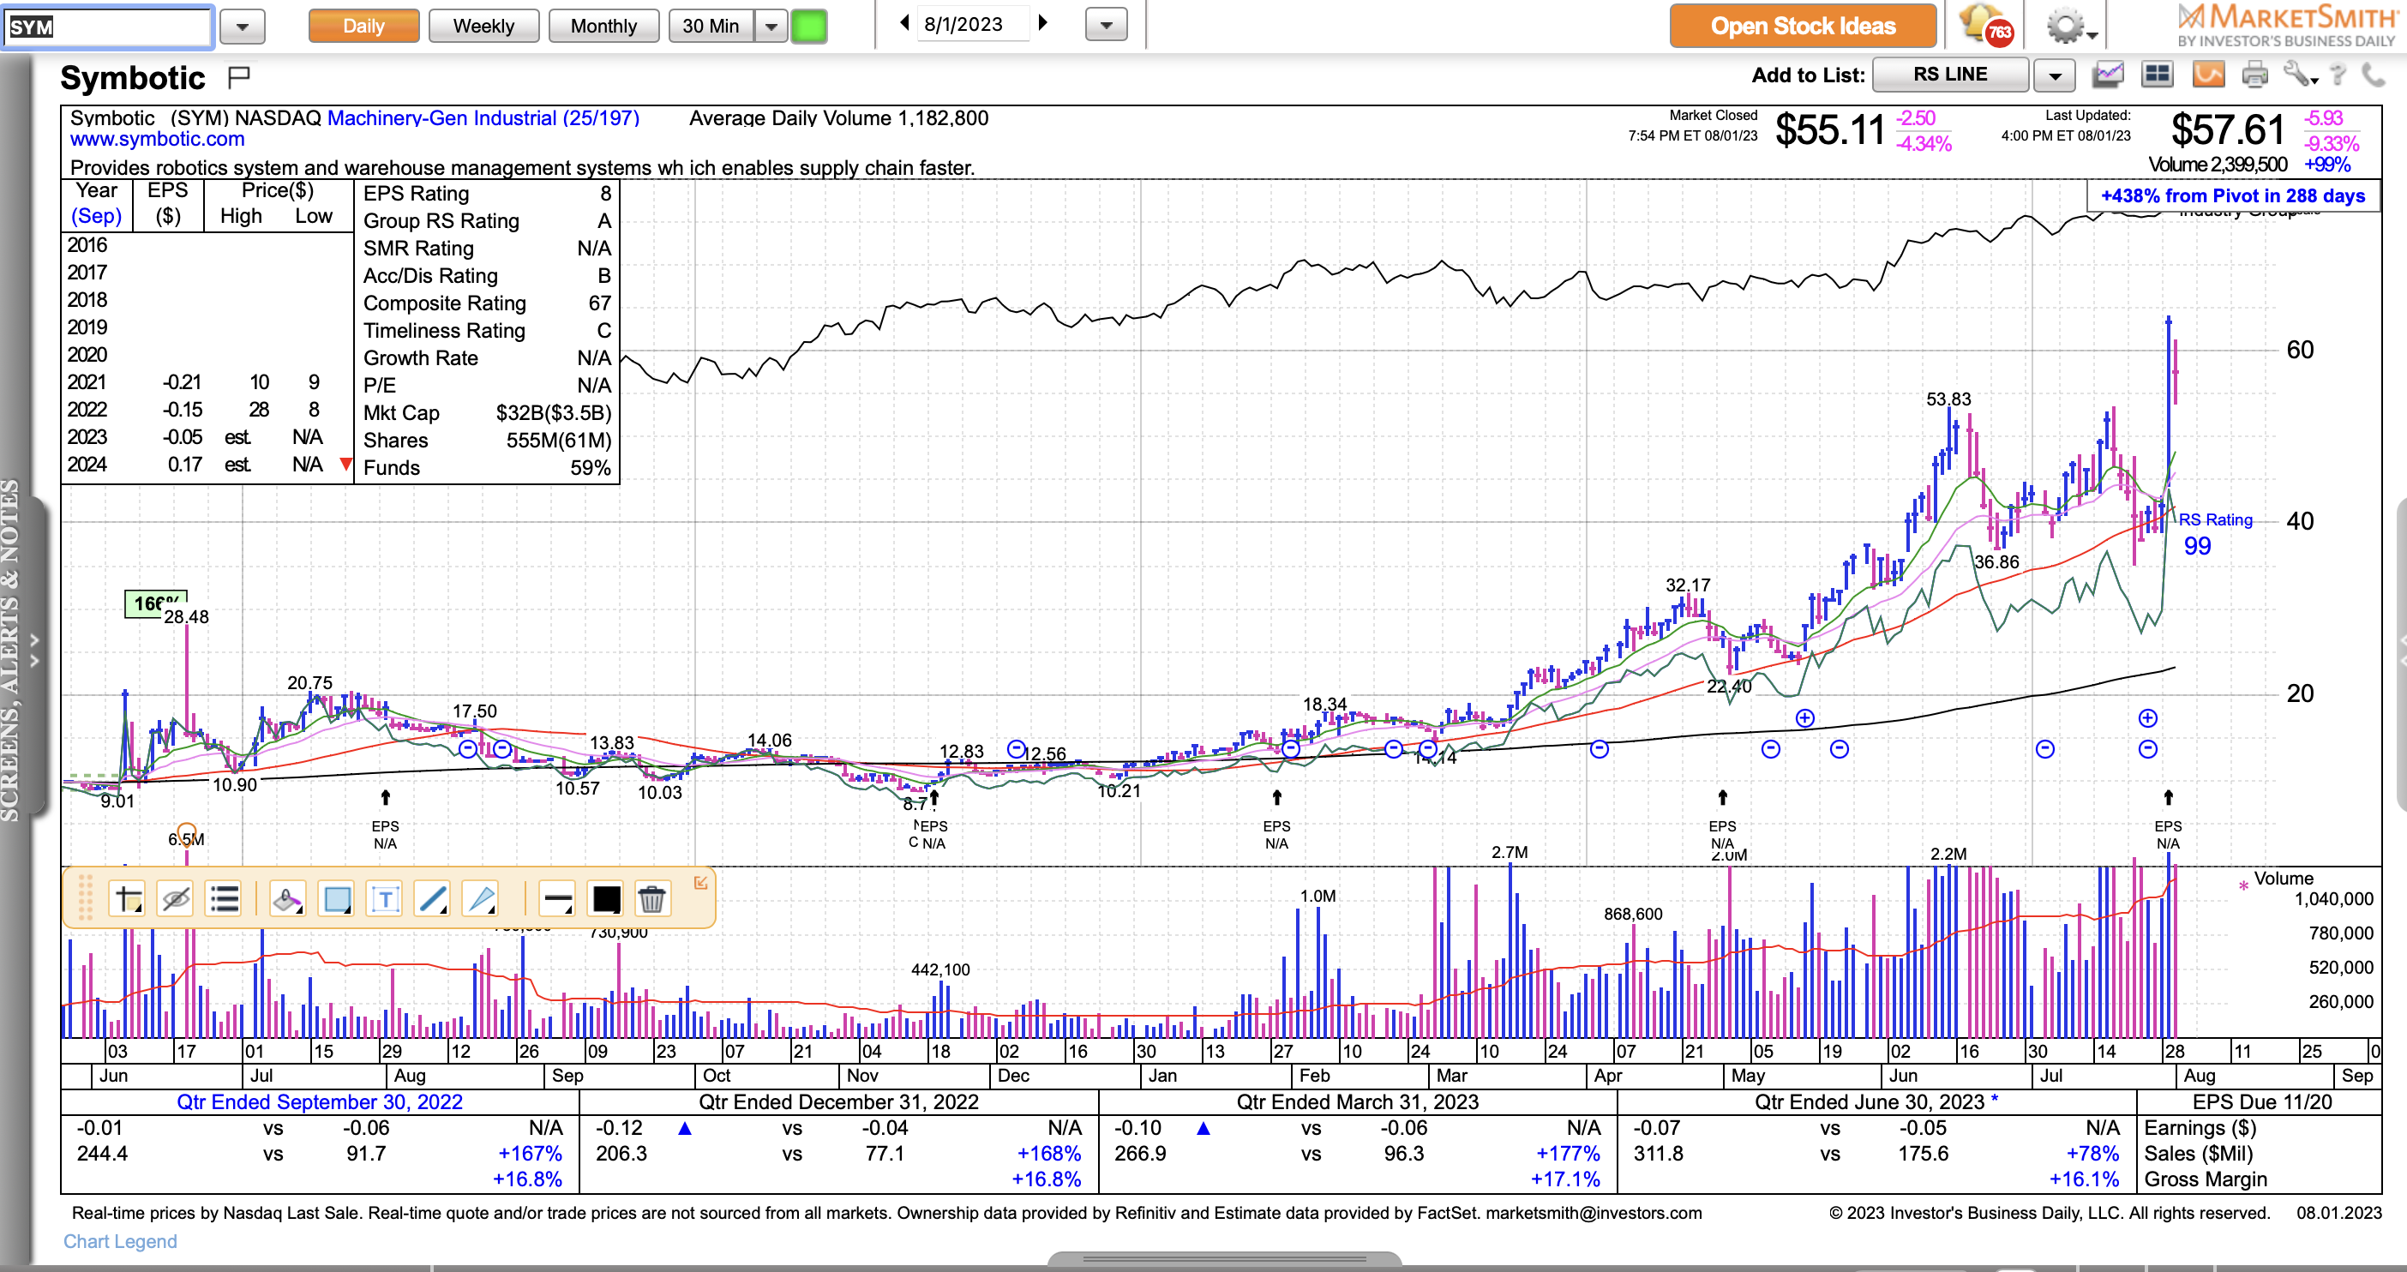Select the paint marker drawing tool
The height and width of the screenshot is (1272, 2407).
coord(287,899)
